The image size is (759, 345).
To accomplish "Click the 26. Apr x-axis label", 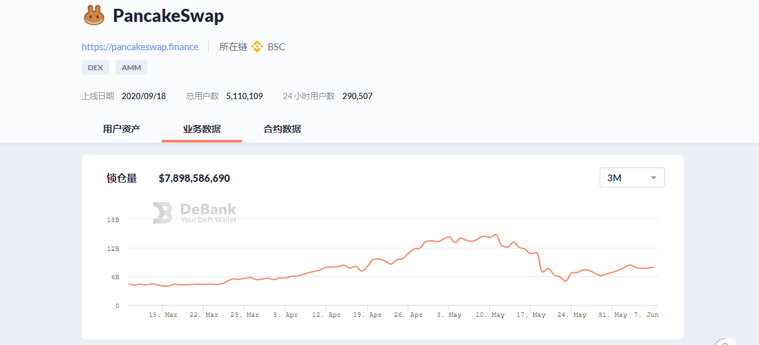I will (408, 315).
